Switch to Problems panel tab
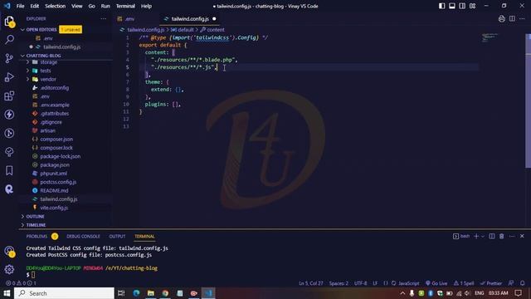Screen dimensions: 531x299 click(x=37, y=236)
